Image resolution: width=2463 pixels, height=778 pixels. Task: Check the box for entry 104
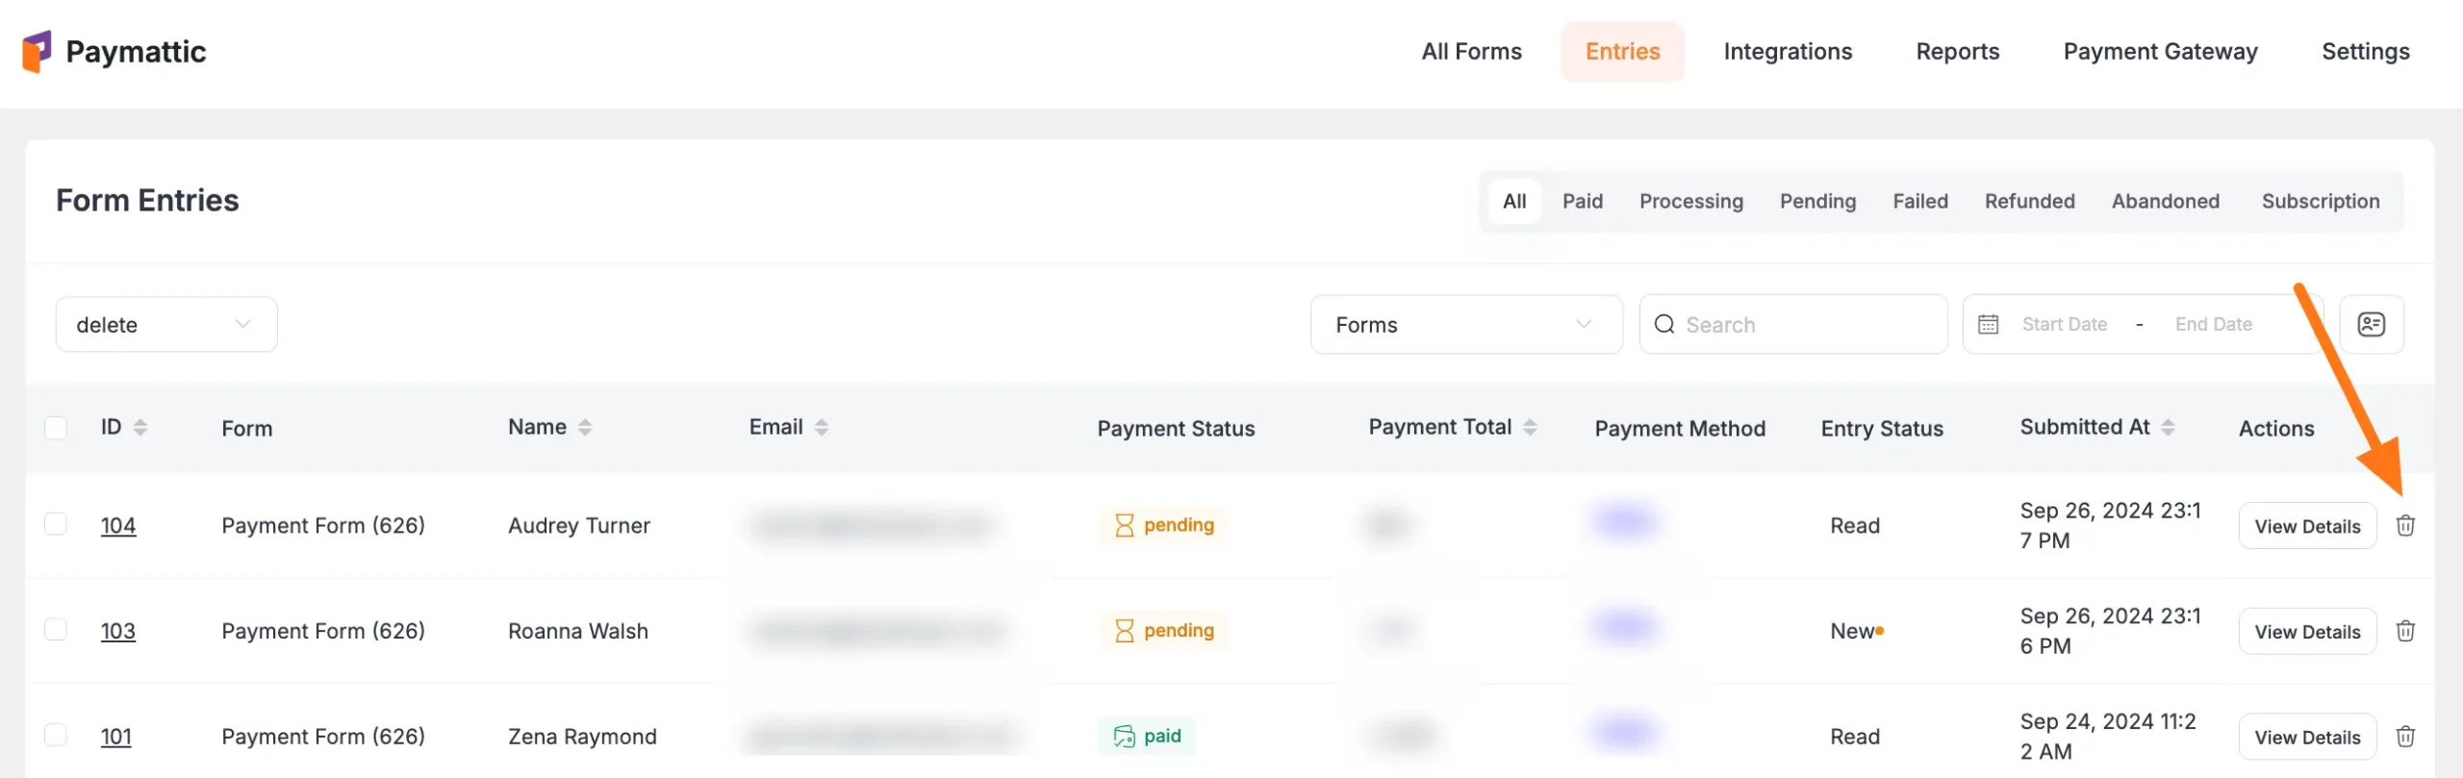coord(56,524)
